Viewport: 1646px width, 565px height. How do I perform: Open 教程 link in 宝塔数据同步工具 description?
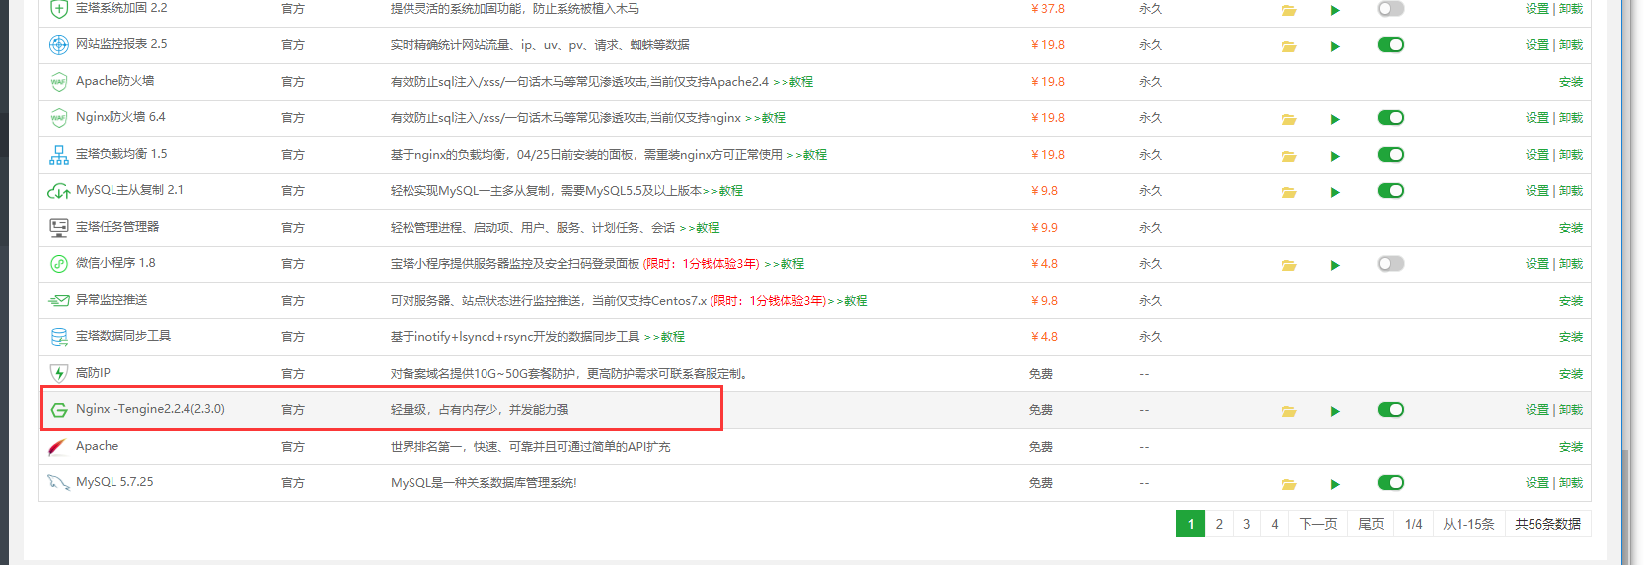tap(665, 337)
